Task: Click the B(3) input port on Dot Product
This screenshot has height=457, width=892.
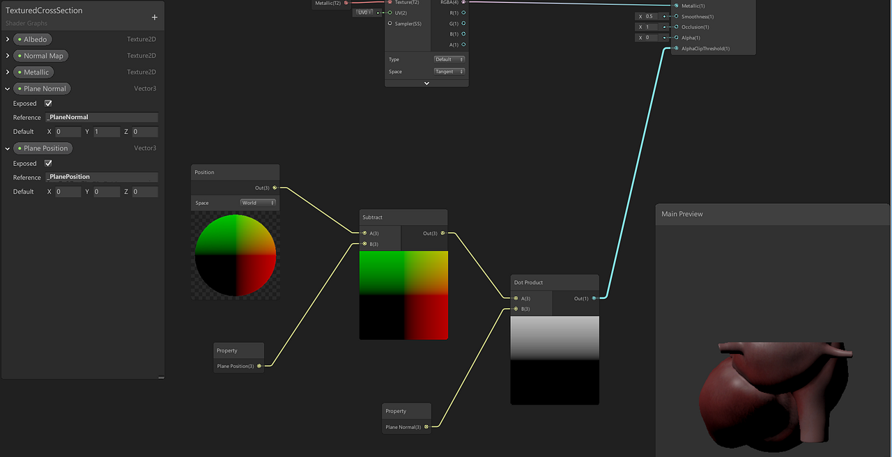Action: 517,309
